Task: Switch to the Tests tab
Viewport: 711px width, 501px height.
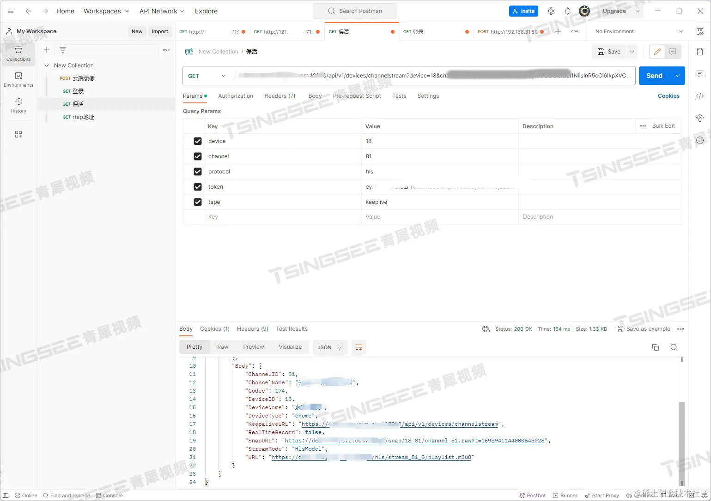Action: tap(399, 96)
